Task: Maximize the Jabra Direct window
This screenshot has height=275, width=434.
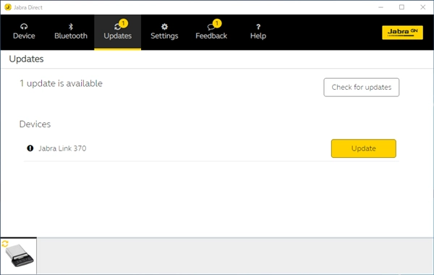Action: coord(402,7)
